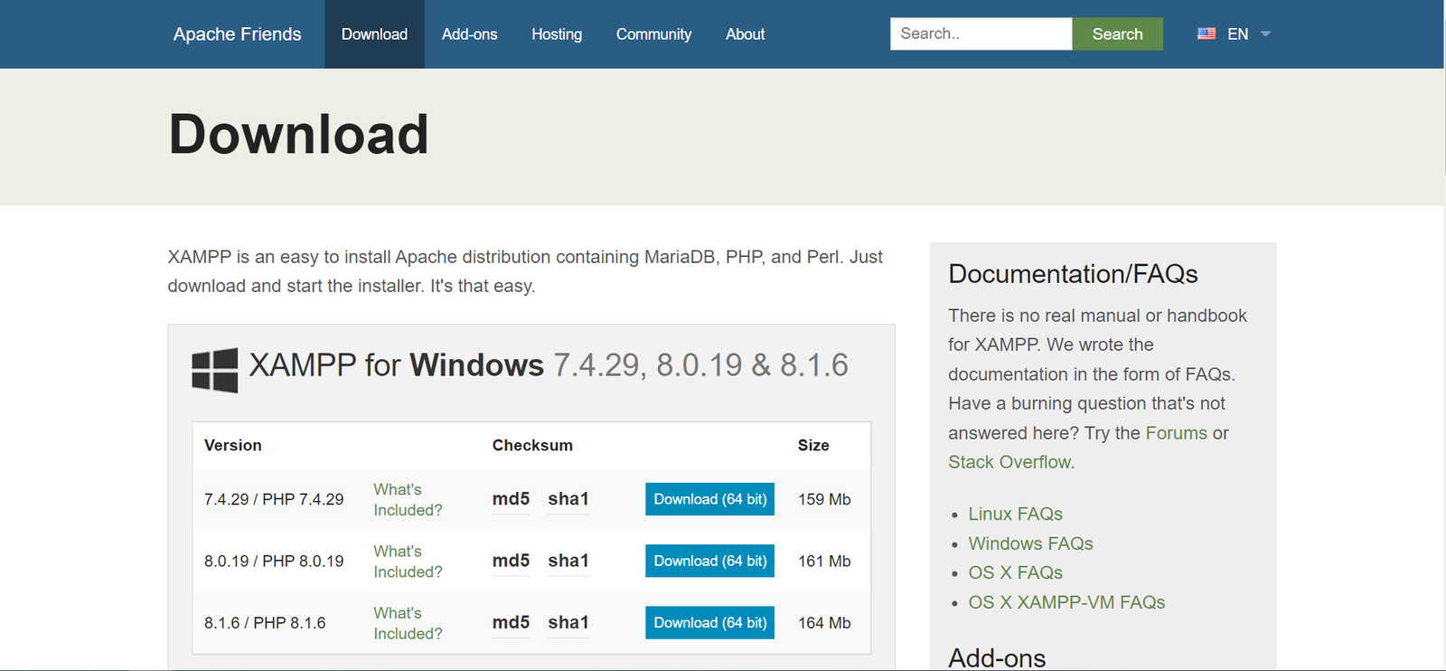This screenshot has width=1446, height=671.
Task: Click the Documentation/FAQs heading
Action: tap(1073, 274)
